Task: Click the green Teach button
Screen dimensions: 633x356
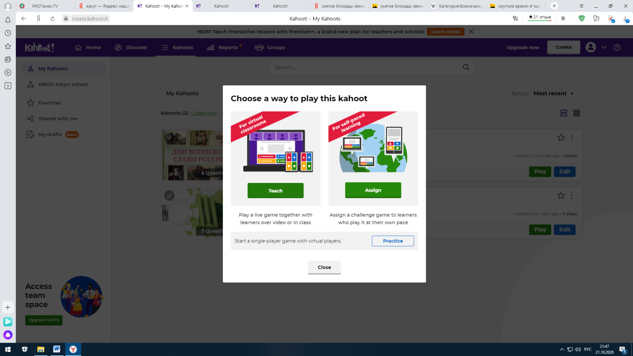Action: click(276, 191)
